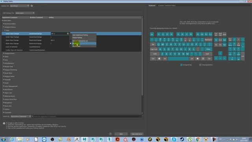Click the spacebar on virtual keyboard
The image size is (252, 142).
pos(178,59)
